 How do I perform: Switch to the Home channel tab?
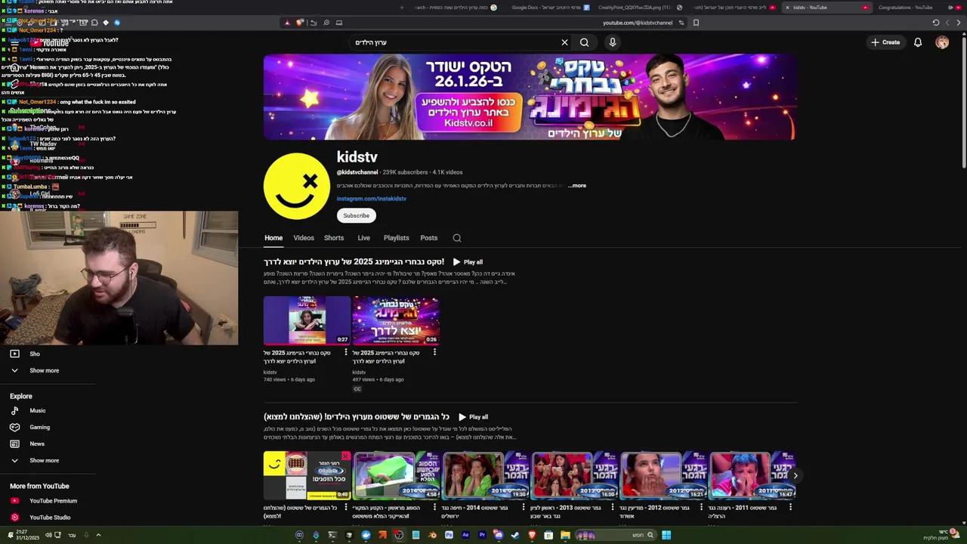(x=273, y=238)
